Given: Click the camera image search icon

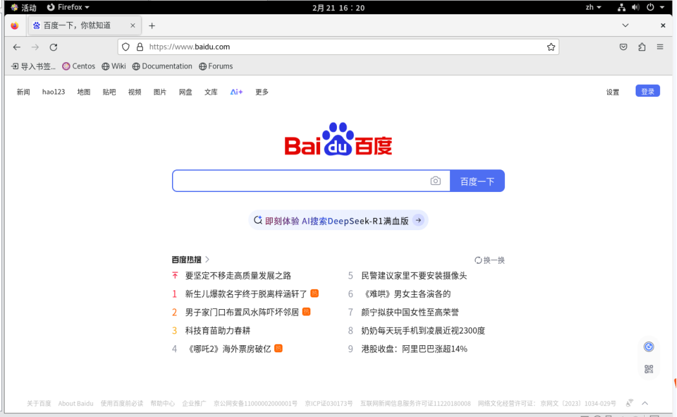Looking at the screenshot, I should tap(435, 181).
